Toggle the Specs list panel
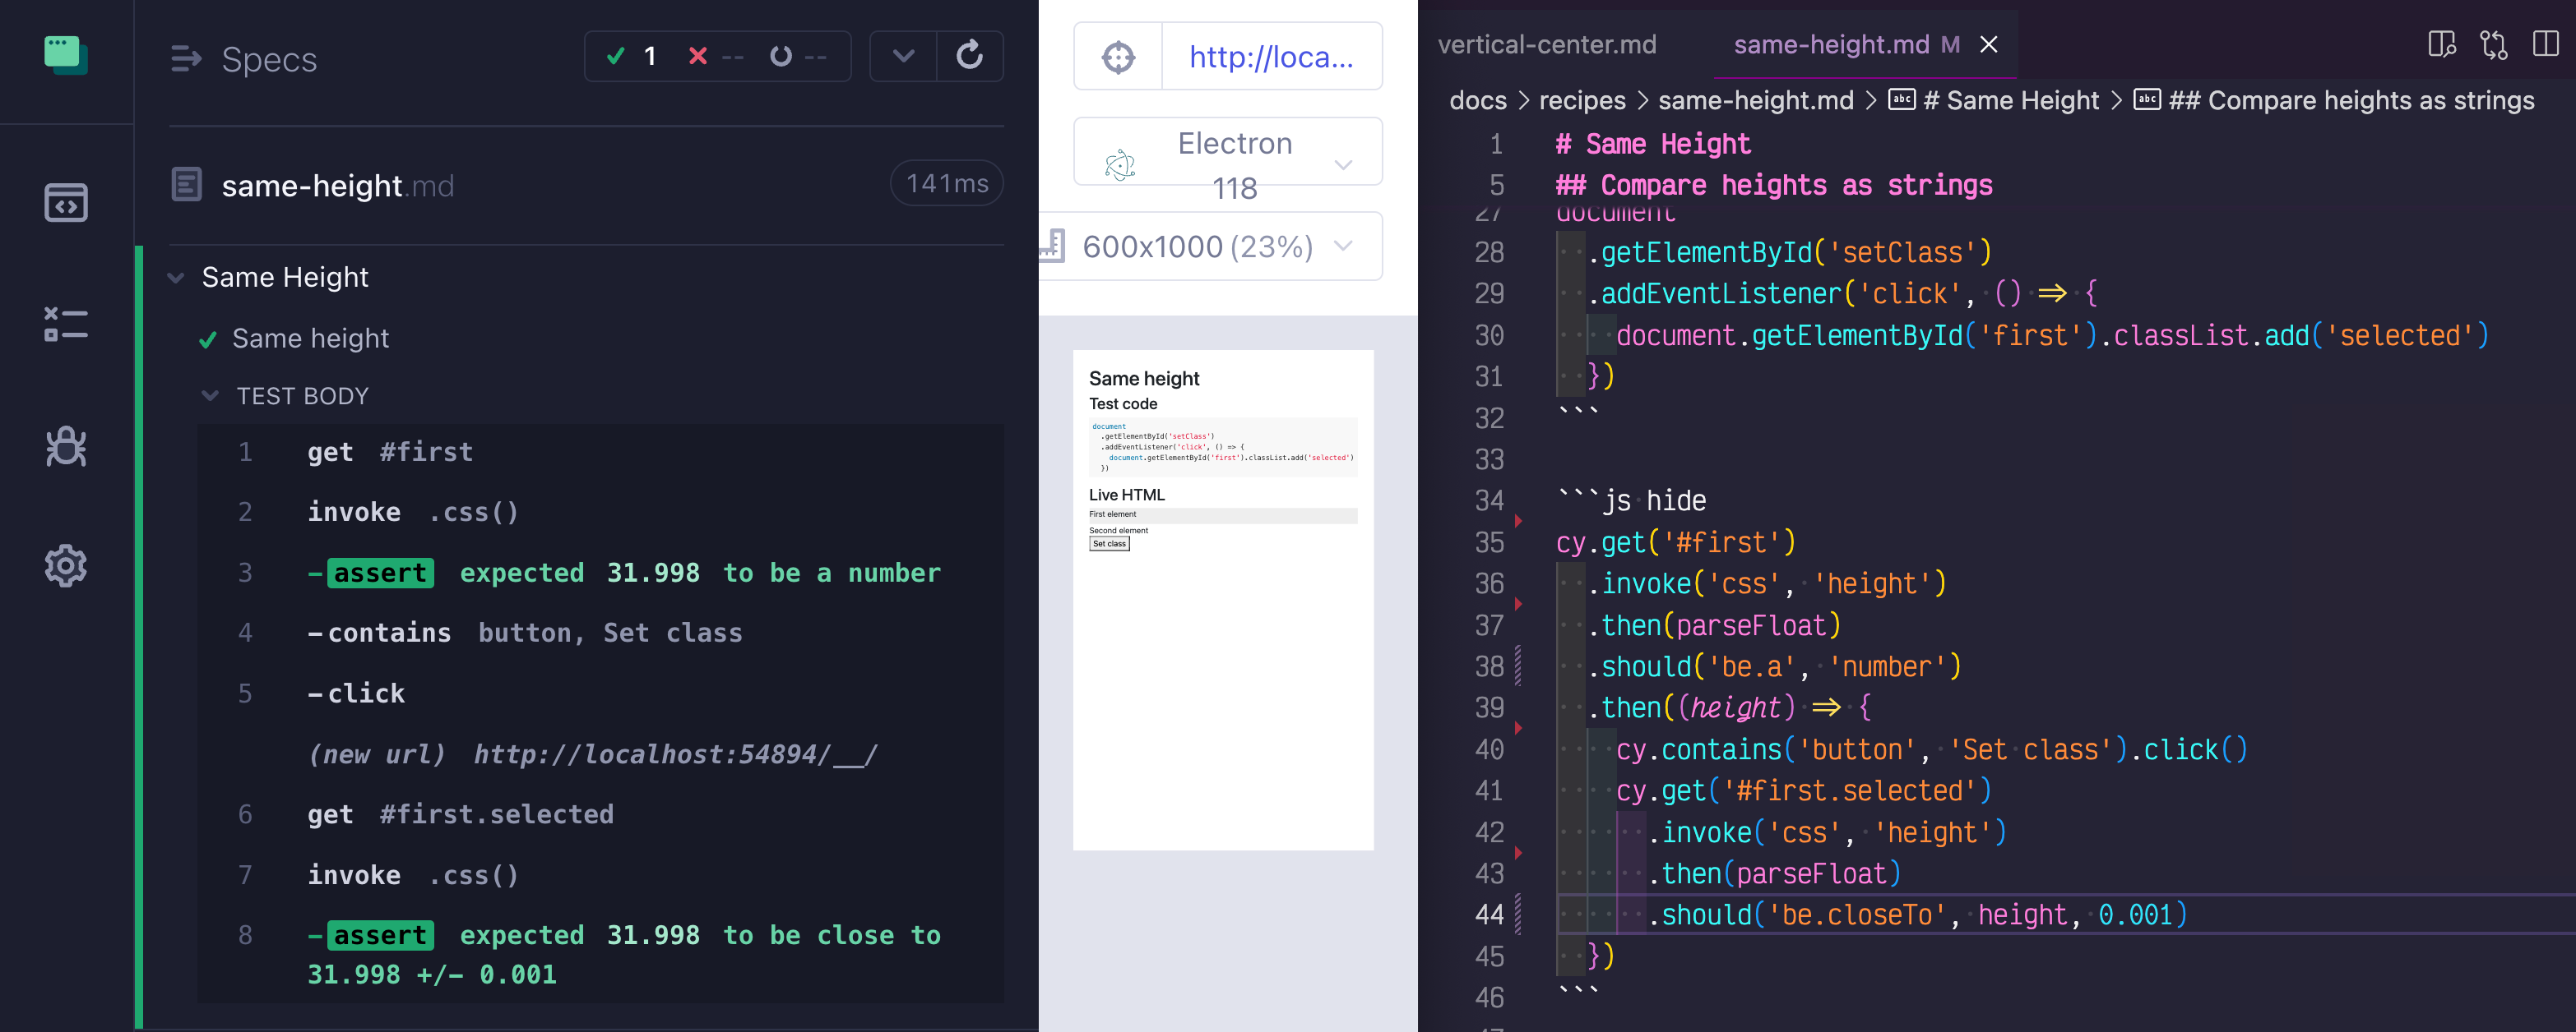 click(x=186, y=59)
